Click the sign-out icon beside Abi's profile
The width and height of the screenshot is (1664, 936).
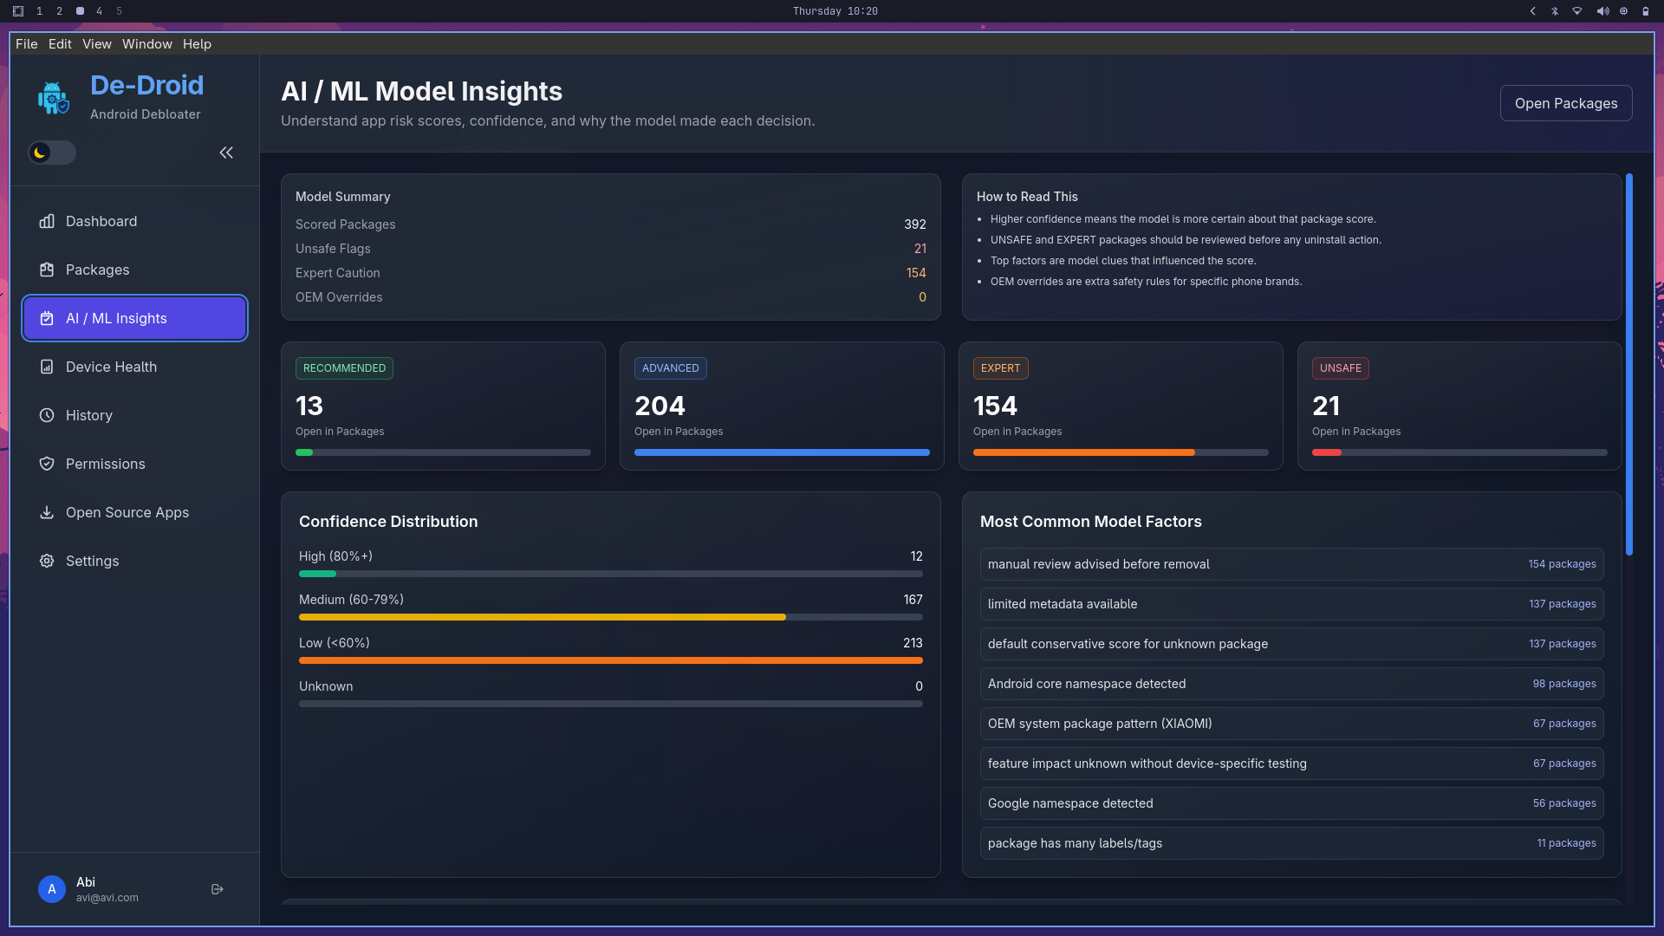tap(217, 888)
